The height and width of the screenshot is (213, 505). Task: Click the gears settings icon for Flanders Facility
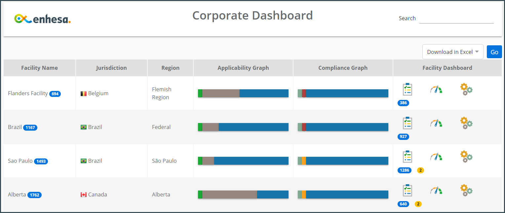[466, 89]
